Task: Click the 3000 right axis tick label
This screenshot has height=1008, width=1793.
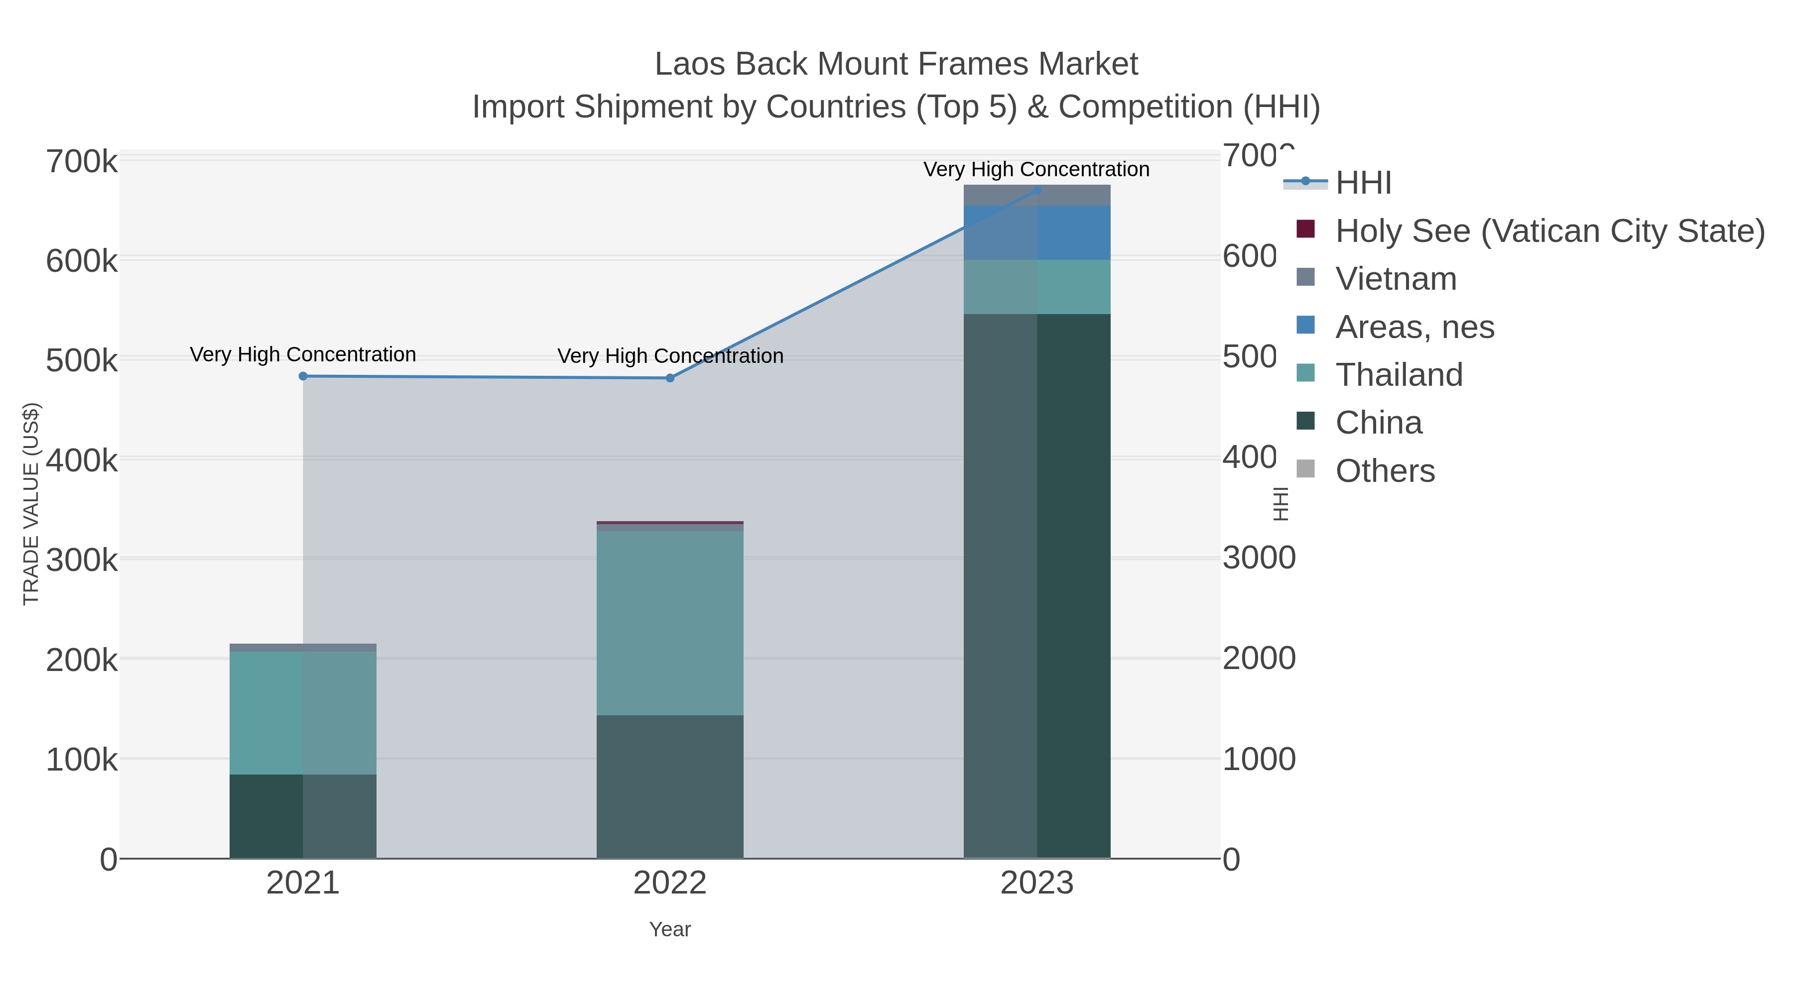Action: pos(1259,558)
